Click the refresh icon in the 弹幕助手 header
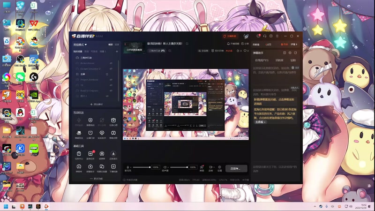The image size is (375, 211). click(x=296, y=53)
